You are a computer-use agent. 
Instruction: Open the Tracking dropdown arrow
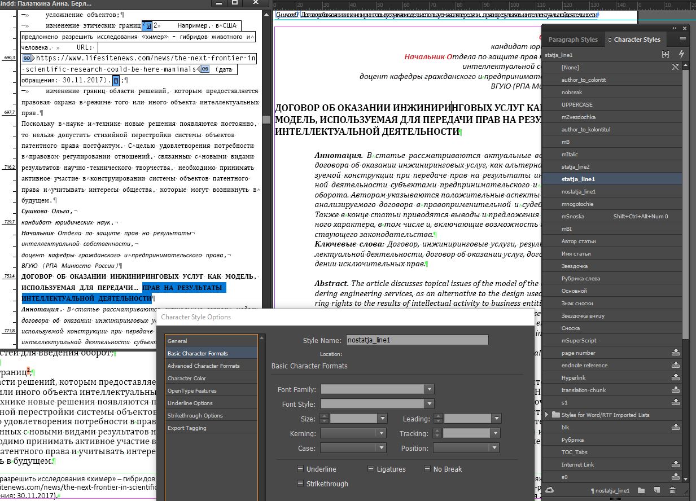click(494, 433)
